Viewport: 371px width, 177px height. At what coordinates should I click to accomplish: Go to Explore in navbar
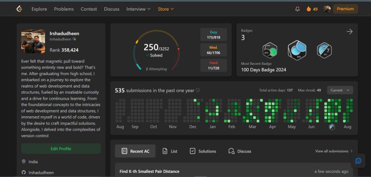39,9
